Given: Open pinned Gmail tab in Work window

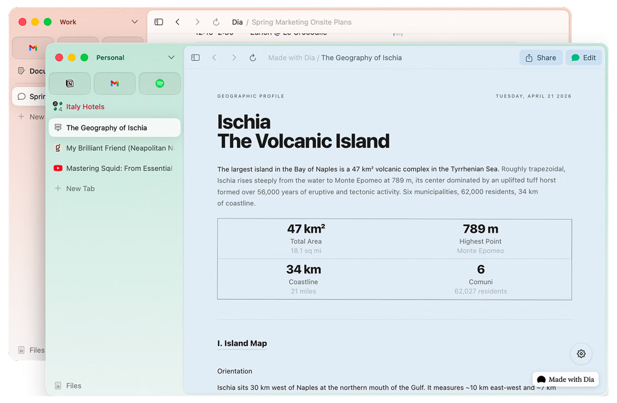Looking at the screenshot, I should point(33,48).
